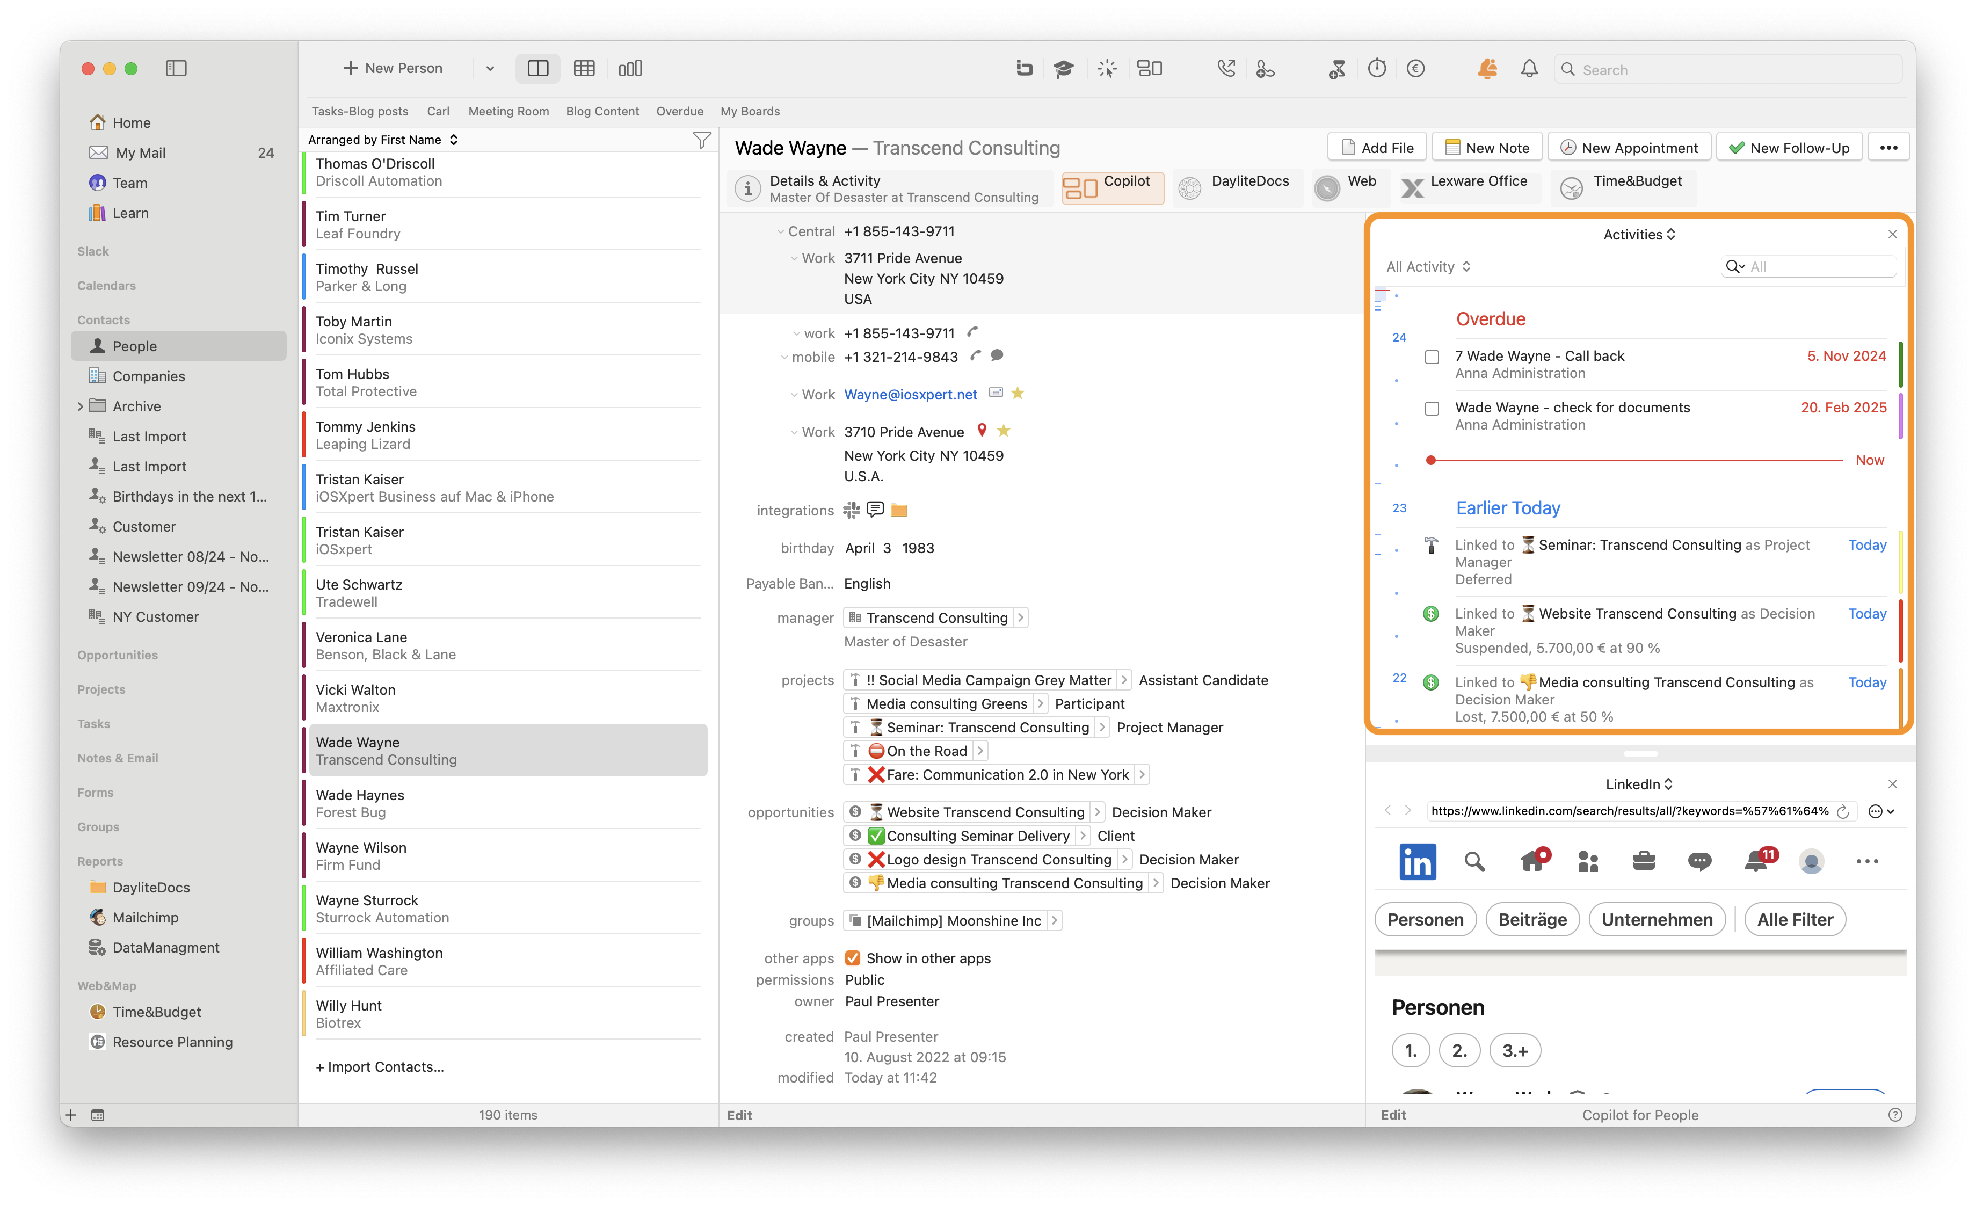Click the Activities panel resize handle
This screenshot has width=1976, height=1206.
(x=1640, y=754)
